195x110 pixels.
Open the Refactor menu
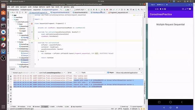(42, 7)
